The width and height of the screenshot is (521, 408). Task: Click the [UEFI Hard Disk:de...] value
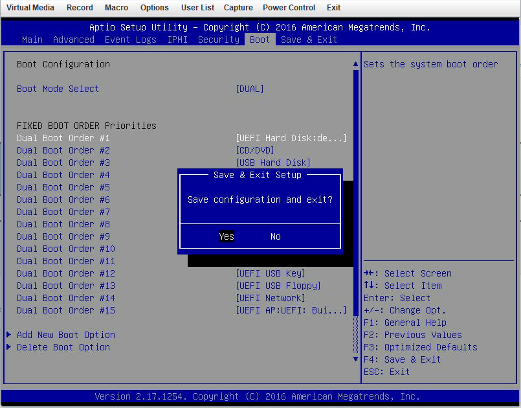click(x=291, y=138)
